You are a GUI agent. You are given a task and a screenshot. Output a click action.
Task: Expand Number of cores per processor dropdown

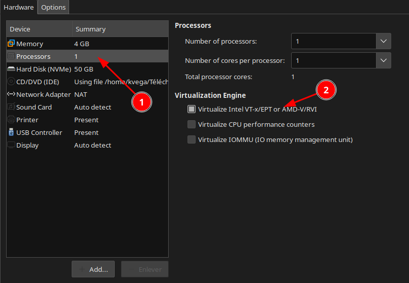pos(383,61)
